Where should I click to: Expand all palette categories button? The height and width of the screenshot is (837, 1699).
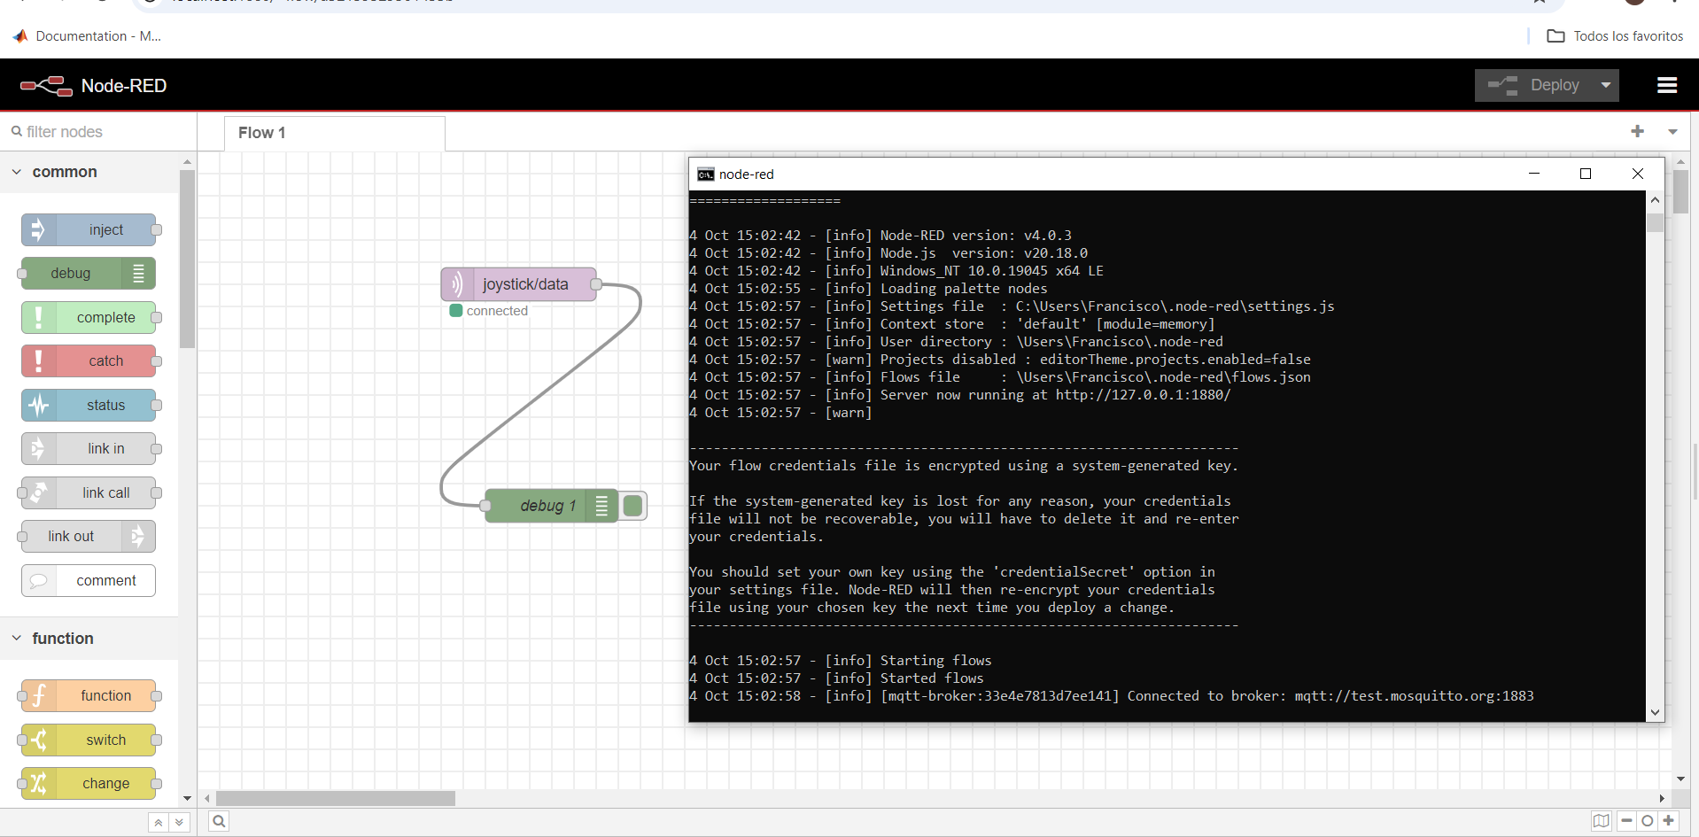click(179, 822)
